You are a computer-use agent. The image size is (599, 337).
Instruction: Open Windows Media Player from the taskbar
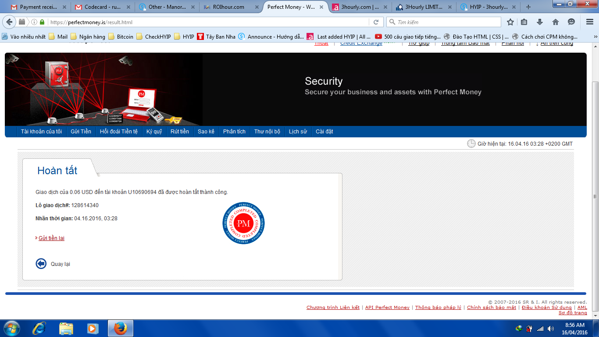[93, 328]
